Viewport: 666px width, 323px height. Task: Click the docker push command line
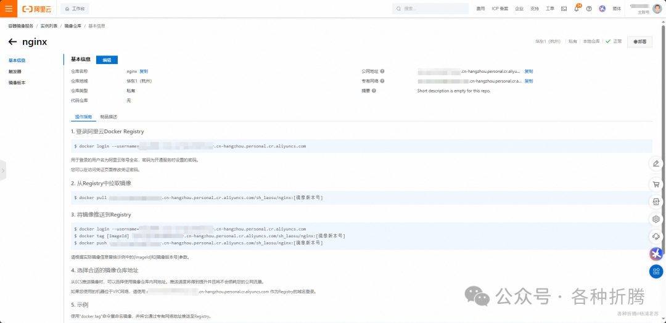point(199,243)
